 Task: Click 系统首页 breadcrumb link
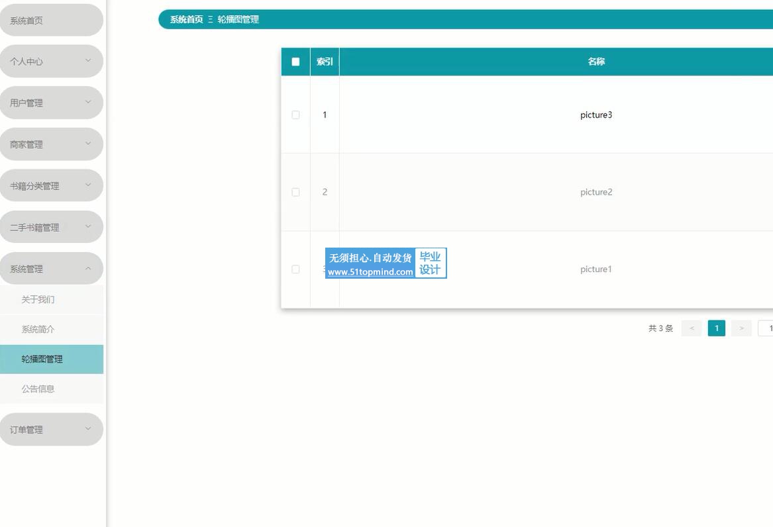tap(186, 20)
